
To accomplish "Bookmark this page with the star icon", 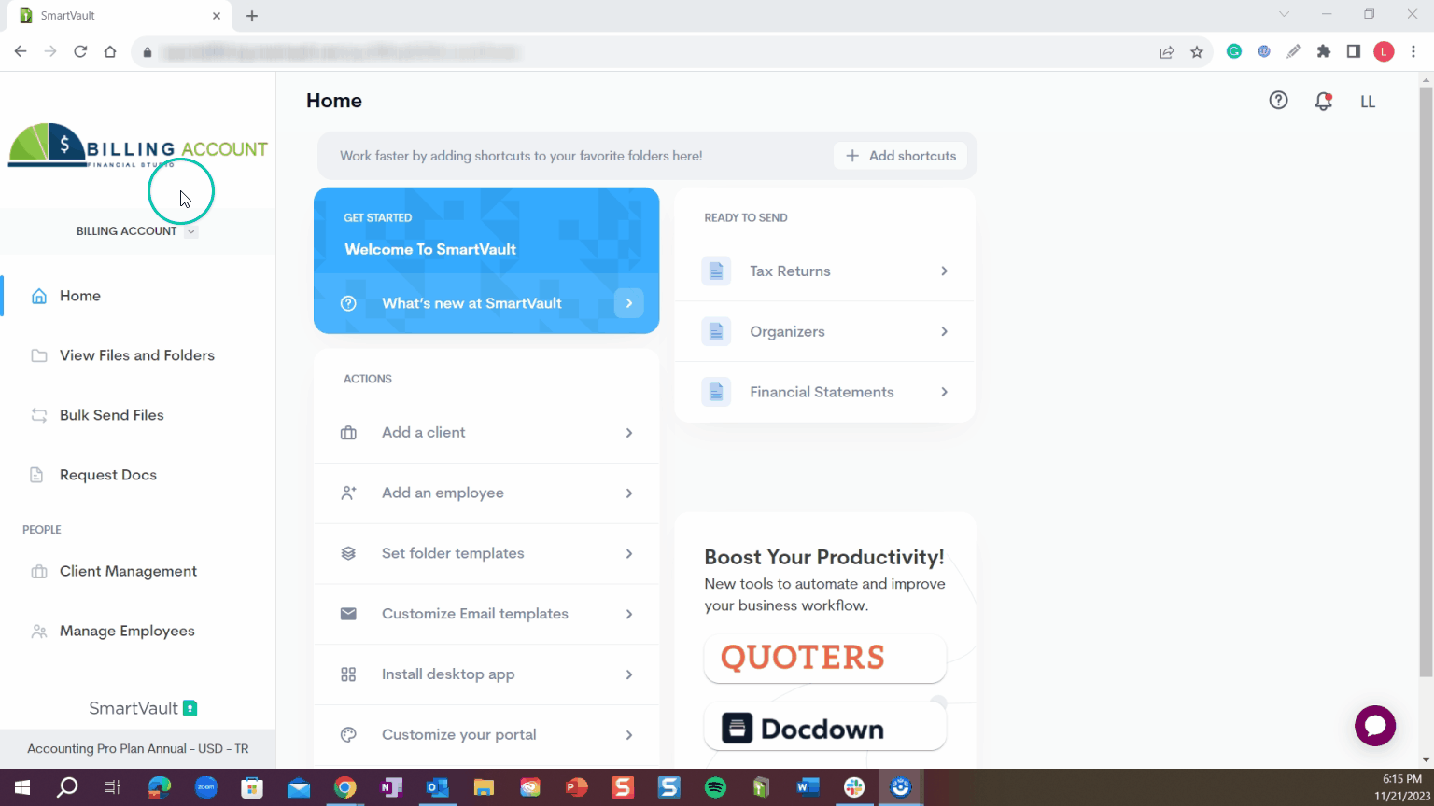I will coord(1197,52).
